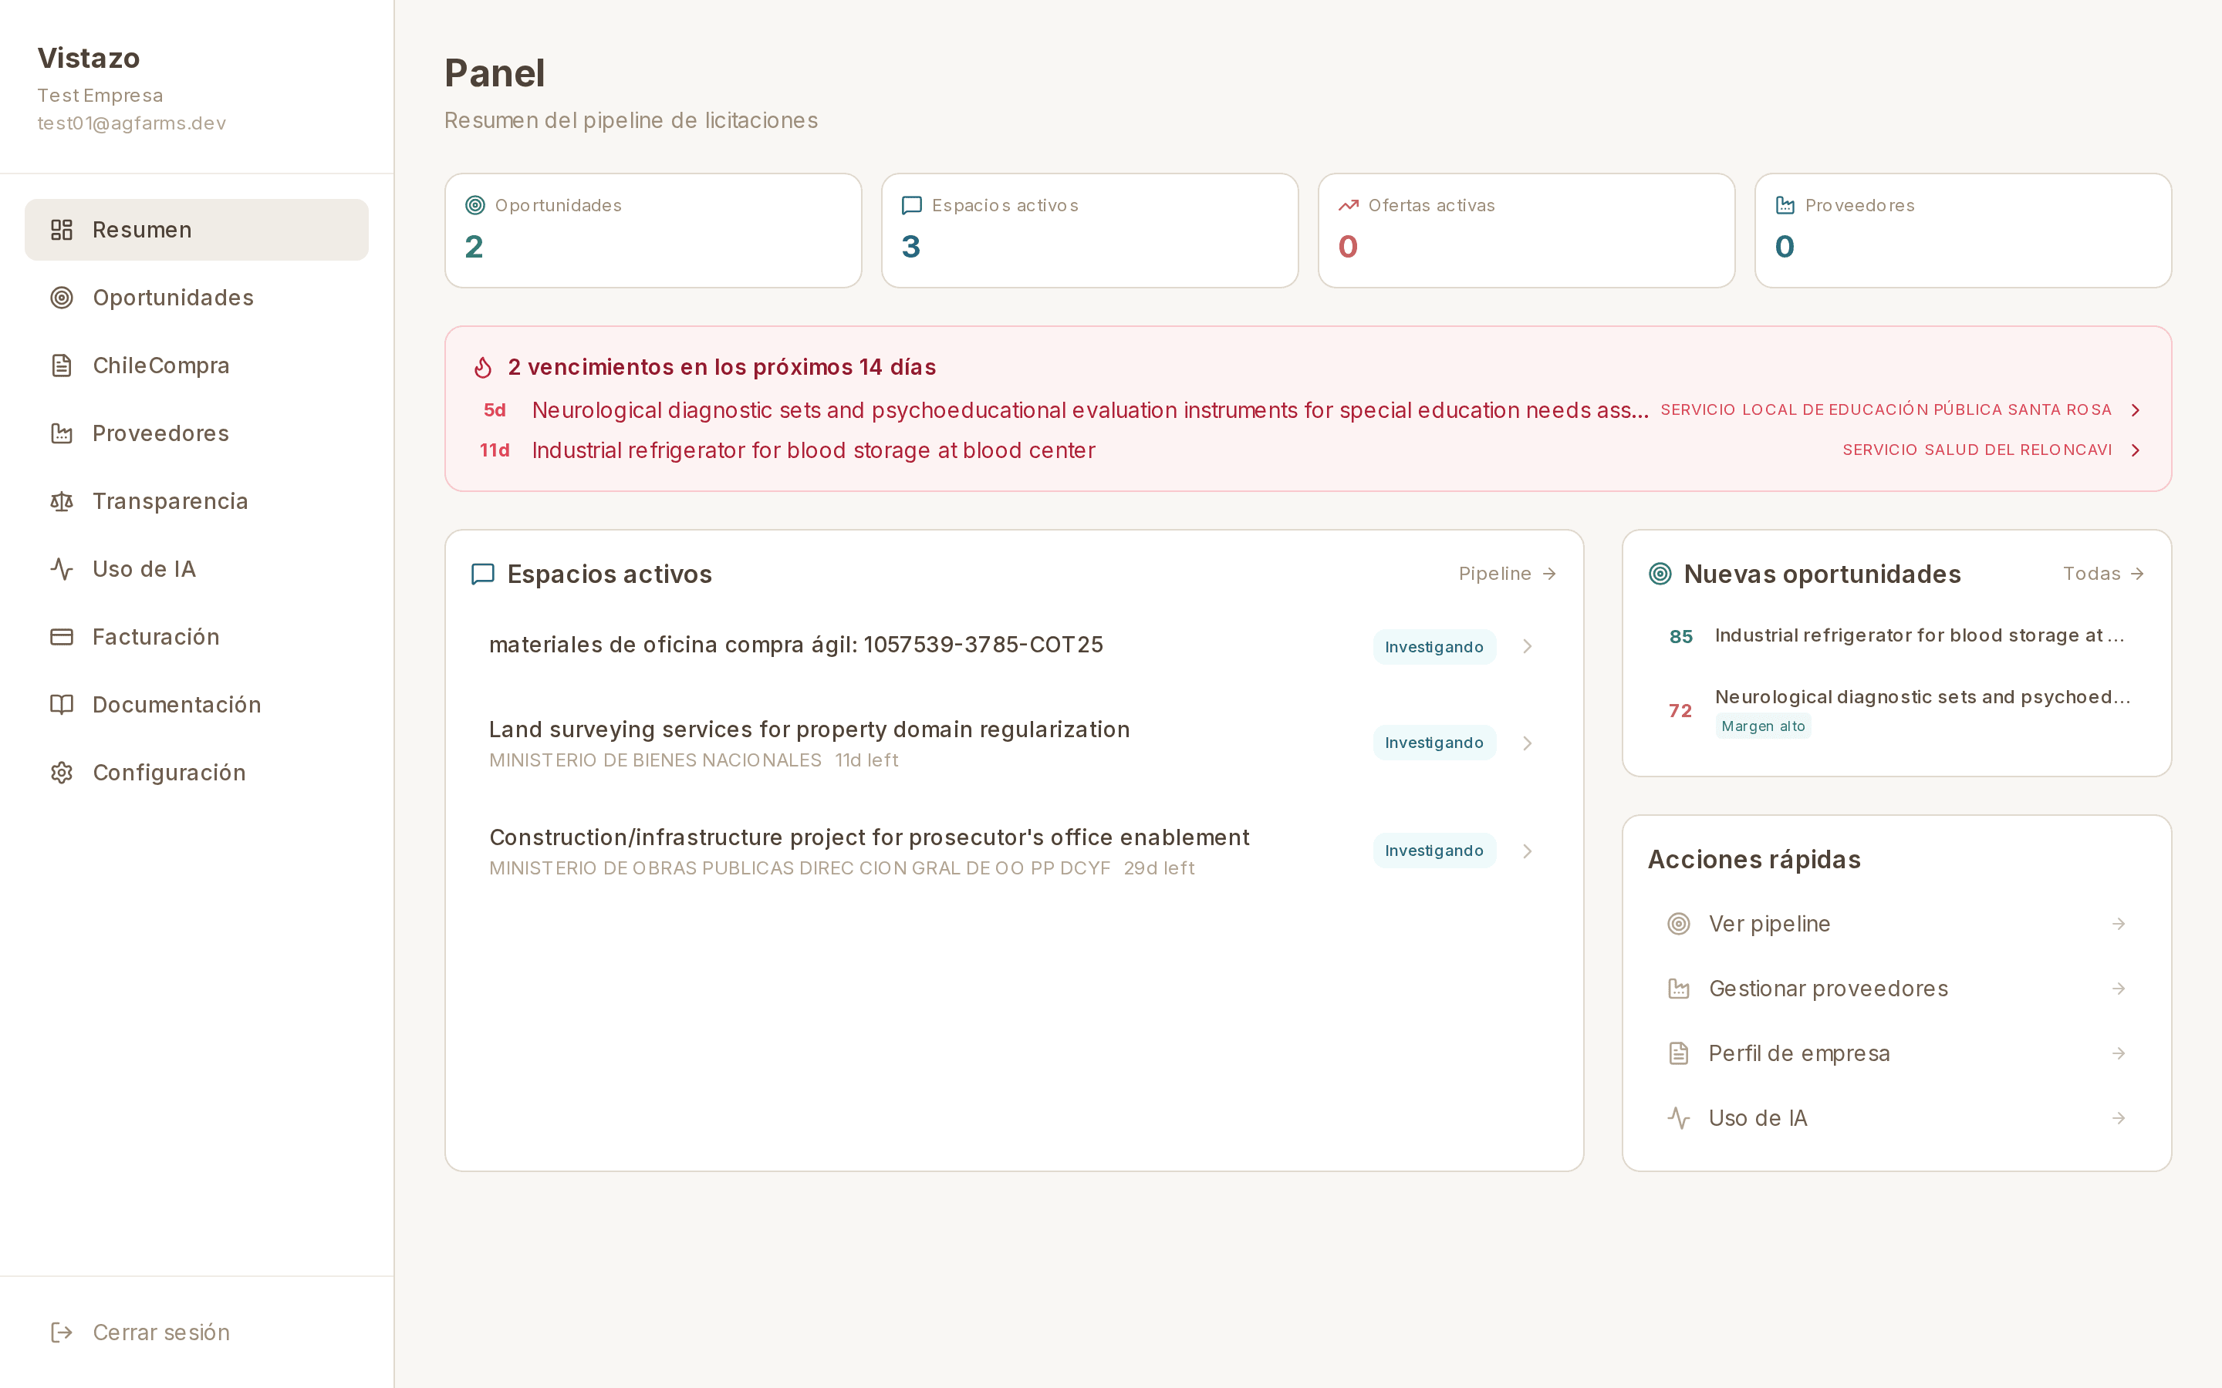Open the Documentación book icon
Screen dimensions: 2222x1388
pos(61,704)
